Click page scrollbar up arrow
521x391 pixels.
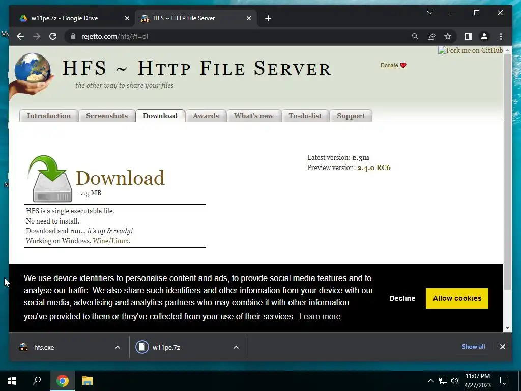(x=507, y=50)
